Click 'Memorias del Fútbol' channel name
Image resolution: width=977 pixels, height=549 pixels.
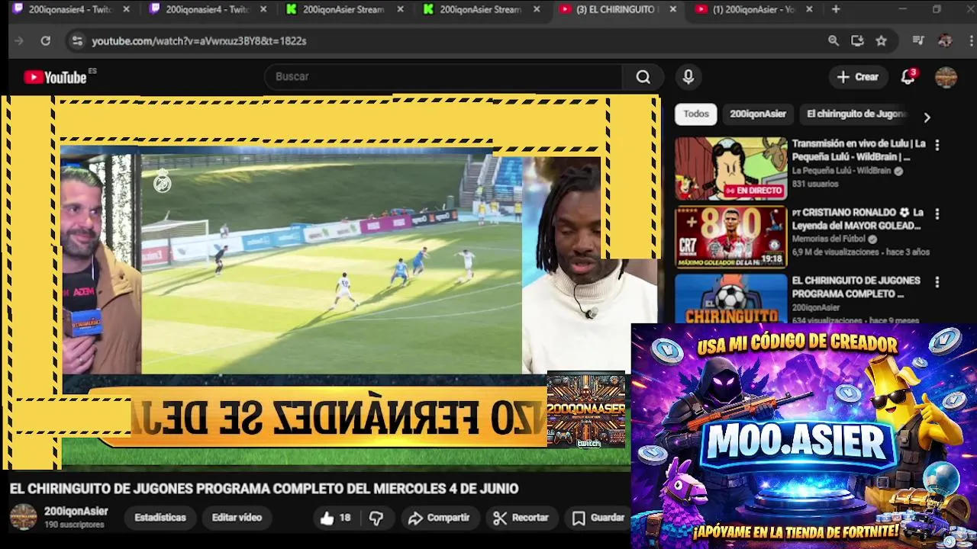[x=829, y=239]
